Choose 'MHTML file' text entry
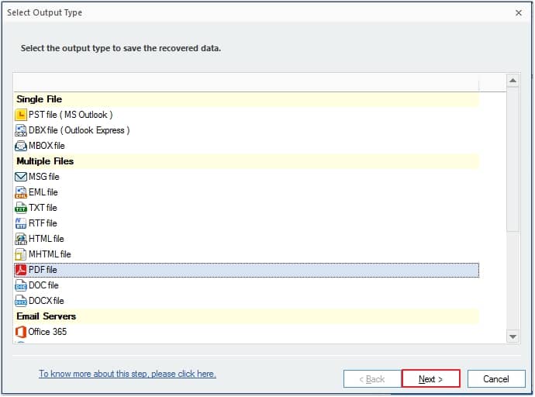Image resolution: width=535 pixels, height=397 pixels. coord(50,254)
